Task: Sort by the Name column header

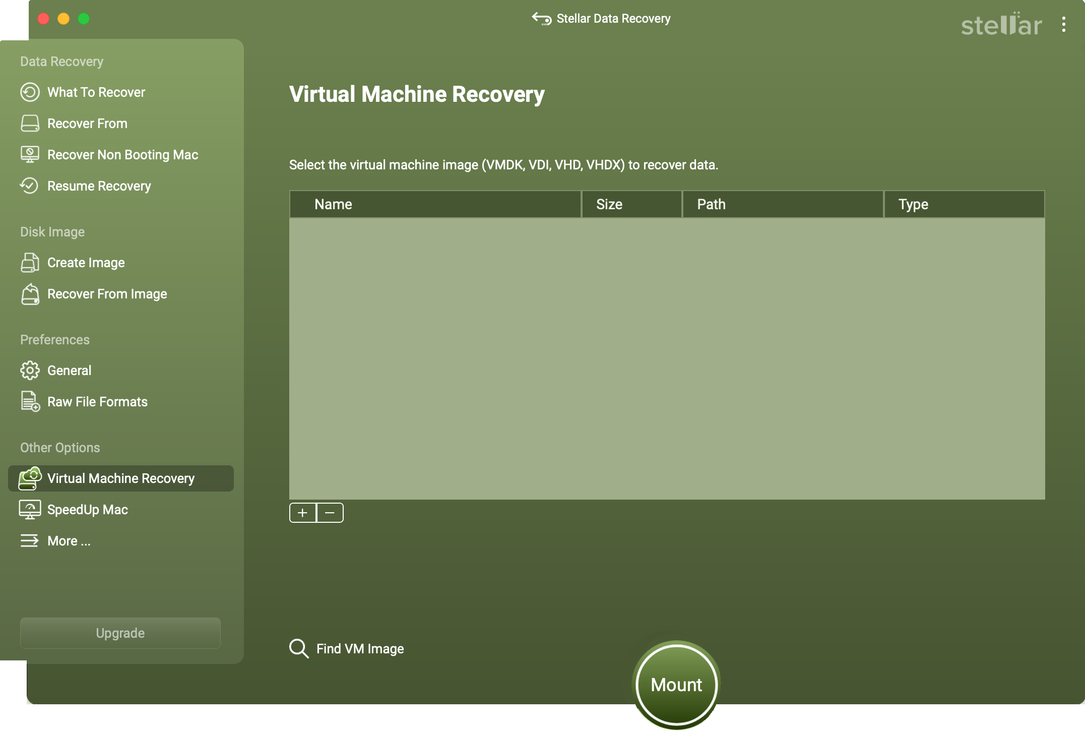Action: (x=435, y=204)
